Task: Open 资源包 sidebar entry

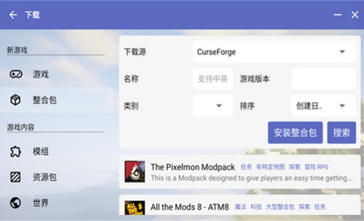Action: click(x=56, y=177)
